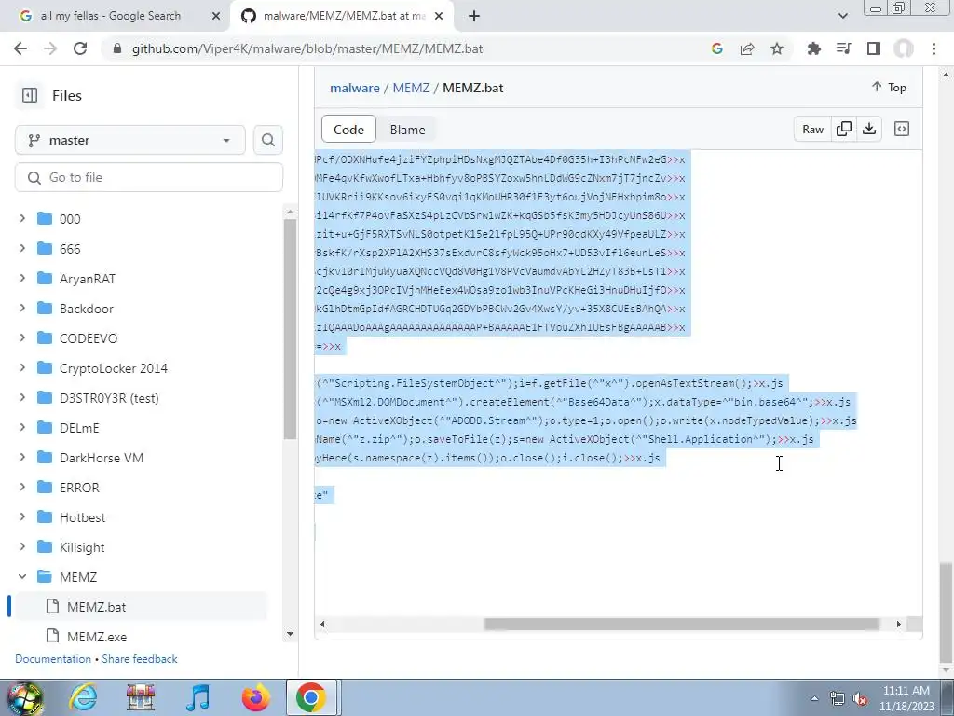Open the Killsight folder
Screen dimensions: 954x716
tap(82, 547)
